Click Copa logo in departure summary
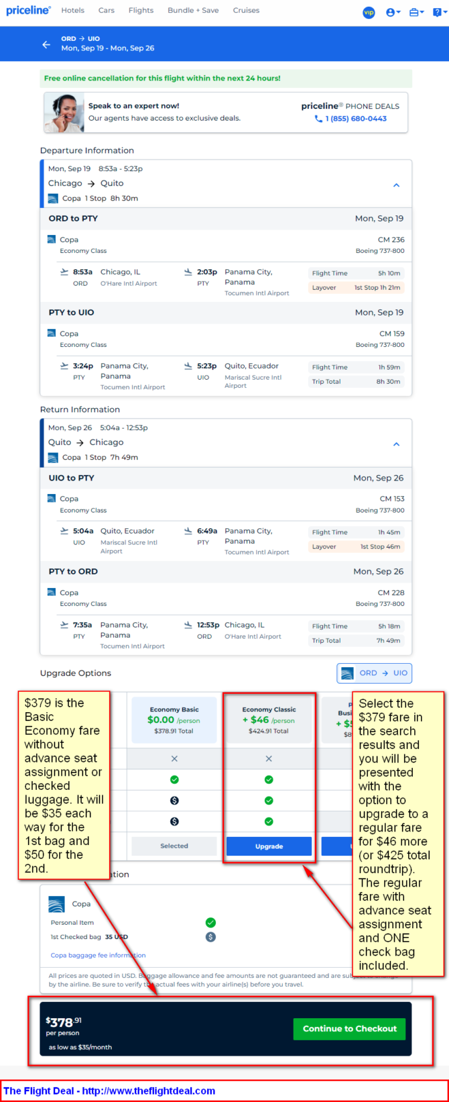 coord(53,199)
